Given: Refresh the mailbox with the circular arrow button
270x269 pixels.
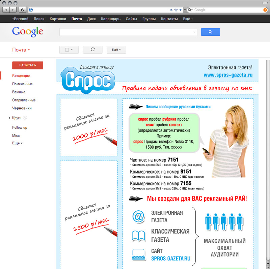Looking at the screenshot, I should pyautogui.click(x=92, y=50).
